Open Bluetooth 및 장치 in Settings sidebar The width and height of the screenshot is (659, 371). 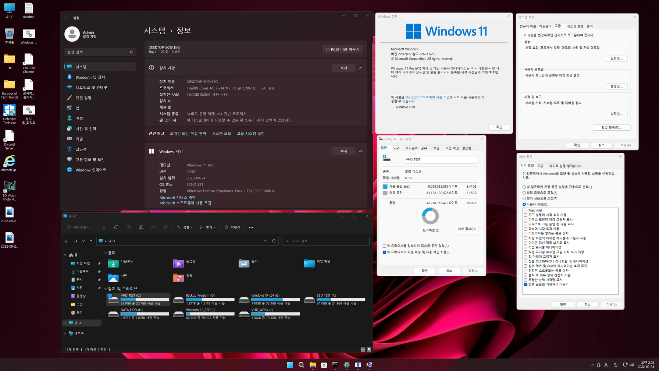coord(100,77)
